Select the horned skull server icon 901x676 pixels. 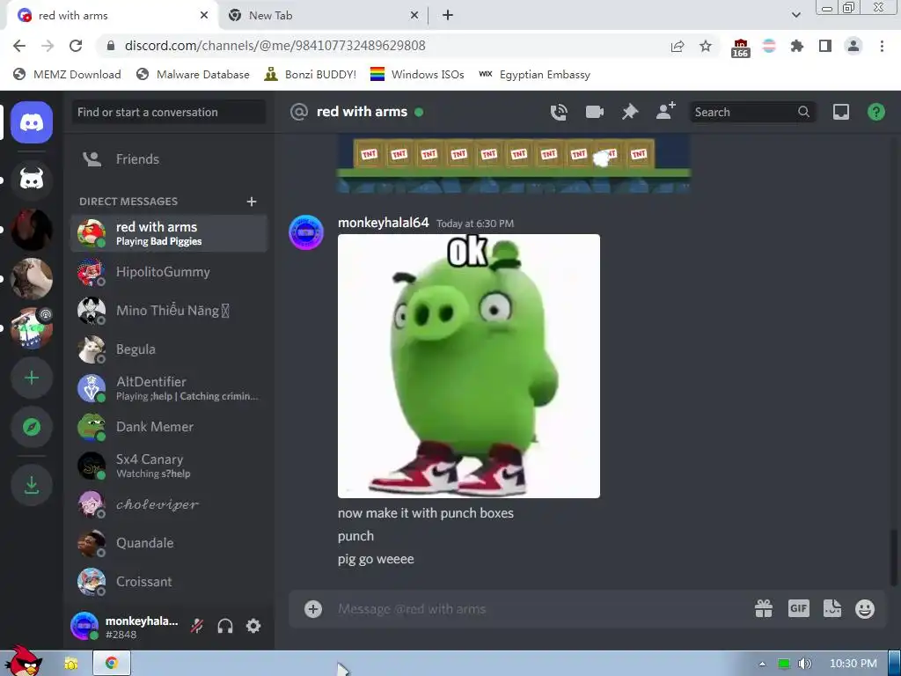tap(32, 180)
